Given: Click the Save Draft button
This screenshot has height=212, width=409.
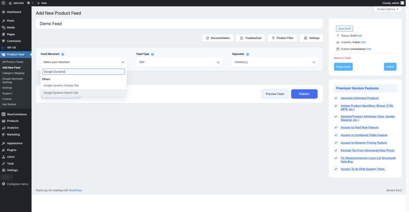Looking at the screenshot, I should [x=344, y=29].
